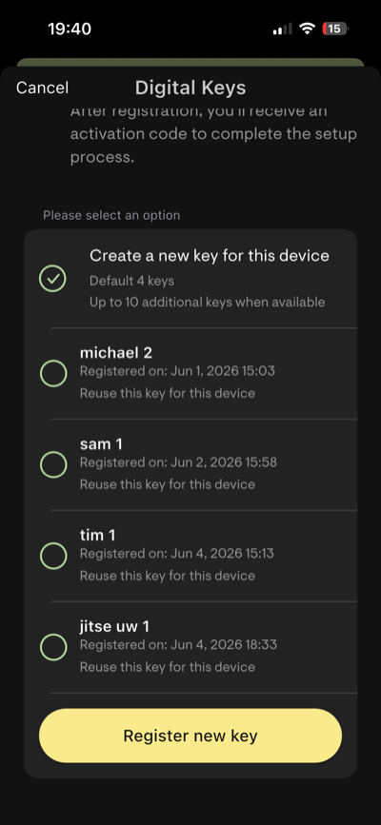The width and height of the screenshot is (381, 825).
Task: Cancel the Digital Keys dialog
Action: 42,88
